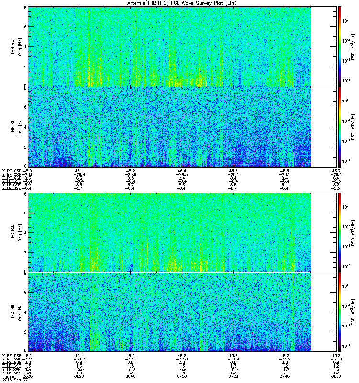Click the PSD [nT²/Hz] label of THC B∥ color bar
The width and height of the screenshot is (359, 383).
pyautogui.click(x=353, y=312)
